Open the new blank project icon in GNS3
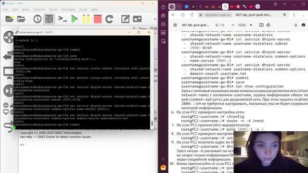This screenshot has width=308, height=173. (10, 19)
